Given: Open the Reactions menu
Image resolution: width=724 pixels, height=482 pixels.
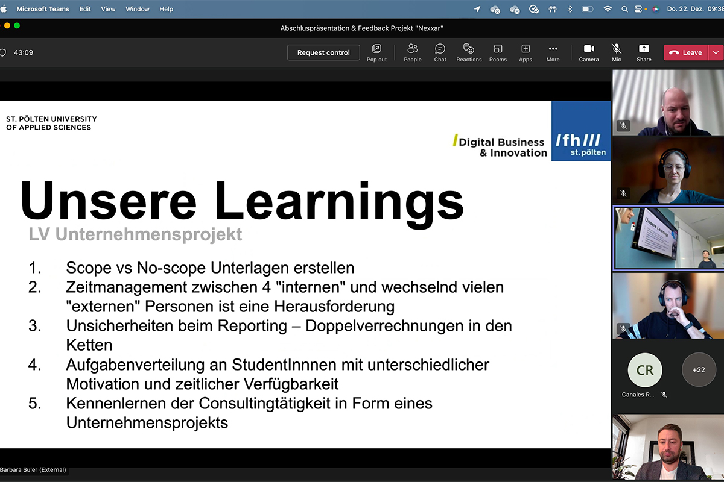Looking at the screenshot, I should coord(469,52).
